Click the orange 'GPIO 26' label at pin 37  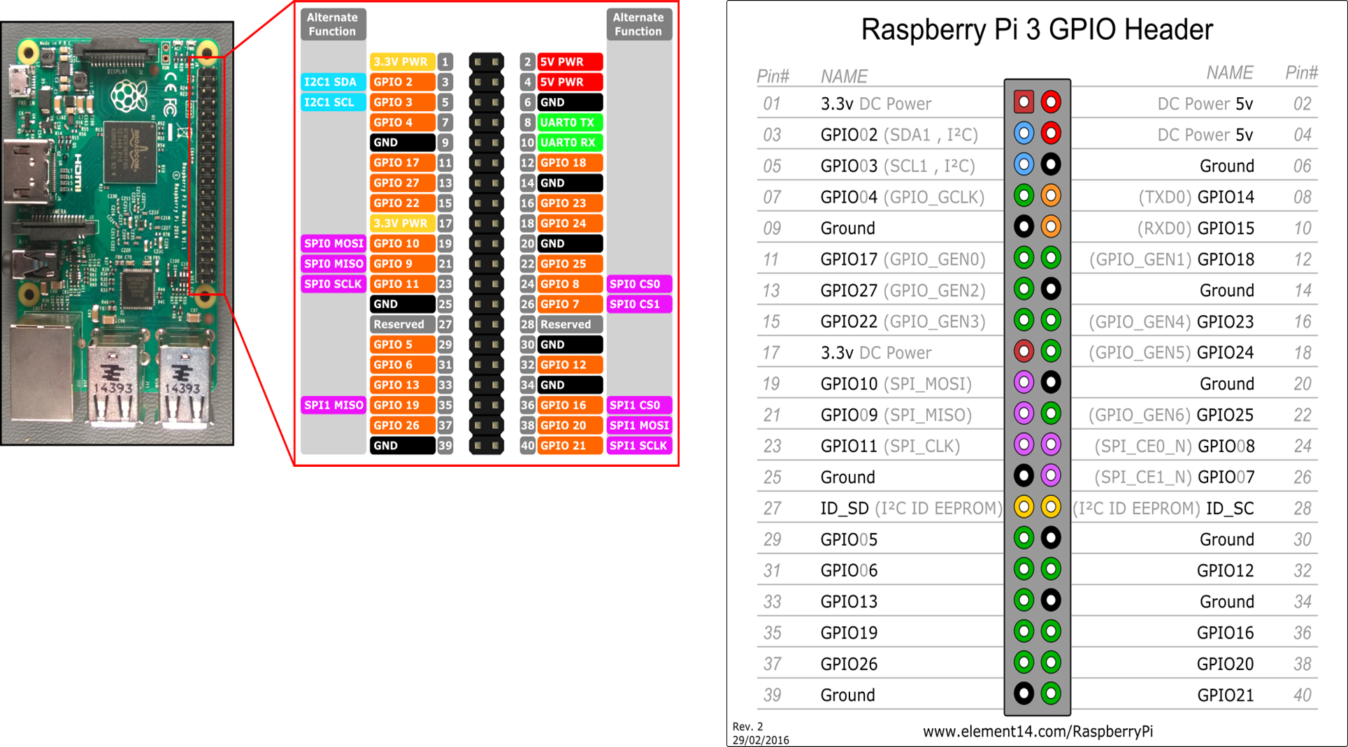pyautogui.click(x=402, y=425)
